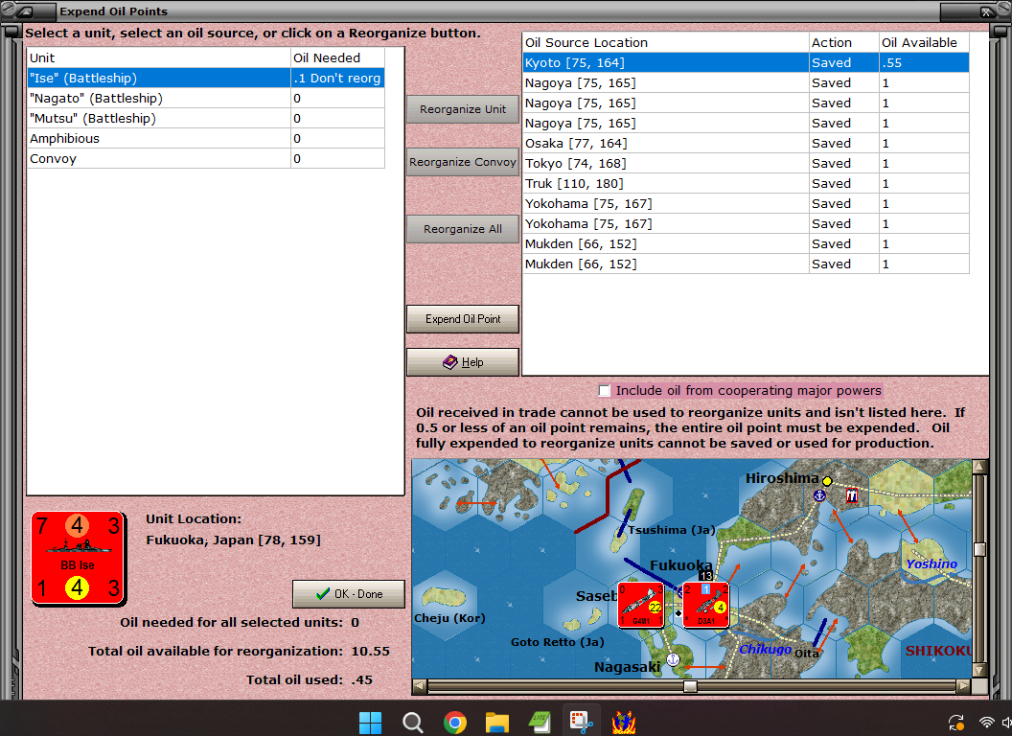Click the sync icon in the system tray
Image resolution: width=1012 pixels, height=736 pixels.
[955, 723]
